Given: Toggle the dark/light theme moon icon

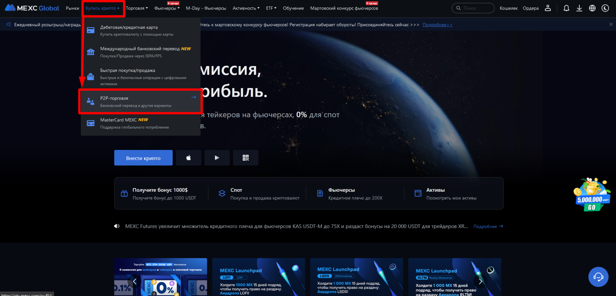Looking at the screenshot, I should pyautogui.click(x=605, y=8).
